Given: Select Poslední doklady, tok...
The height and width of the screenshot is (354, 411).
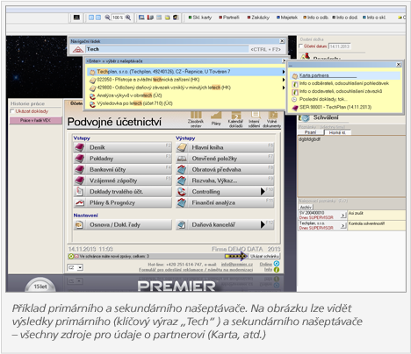Looking at the screenshot, I should (x=345, y=99).
